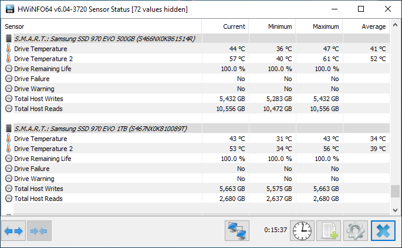
Task: Click minimum value 5,575 GB
Action: (x=279, y=189)
